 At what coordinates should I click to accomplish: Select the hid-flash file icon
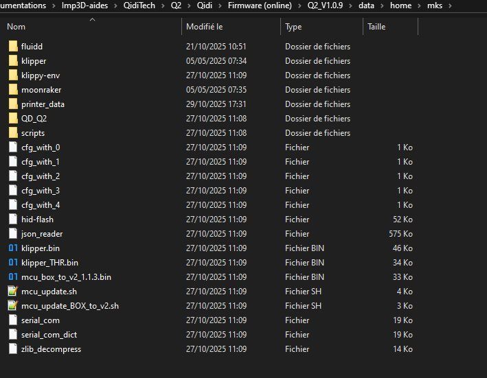click(13, 220)
